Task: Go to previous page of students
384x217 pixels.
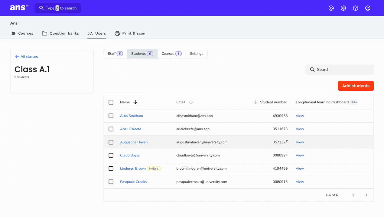Action: pyautogui.click(x=353, y=195)
